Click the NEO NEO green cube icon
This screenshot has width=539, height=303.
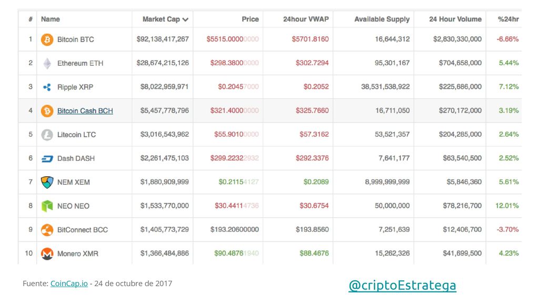(x=47, y=206)
